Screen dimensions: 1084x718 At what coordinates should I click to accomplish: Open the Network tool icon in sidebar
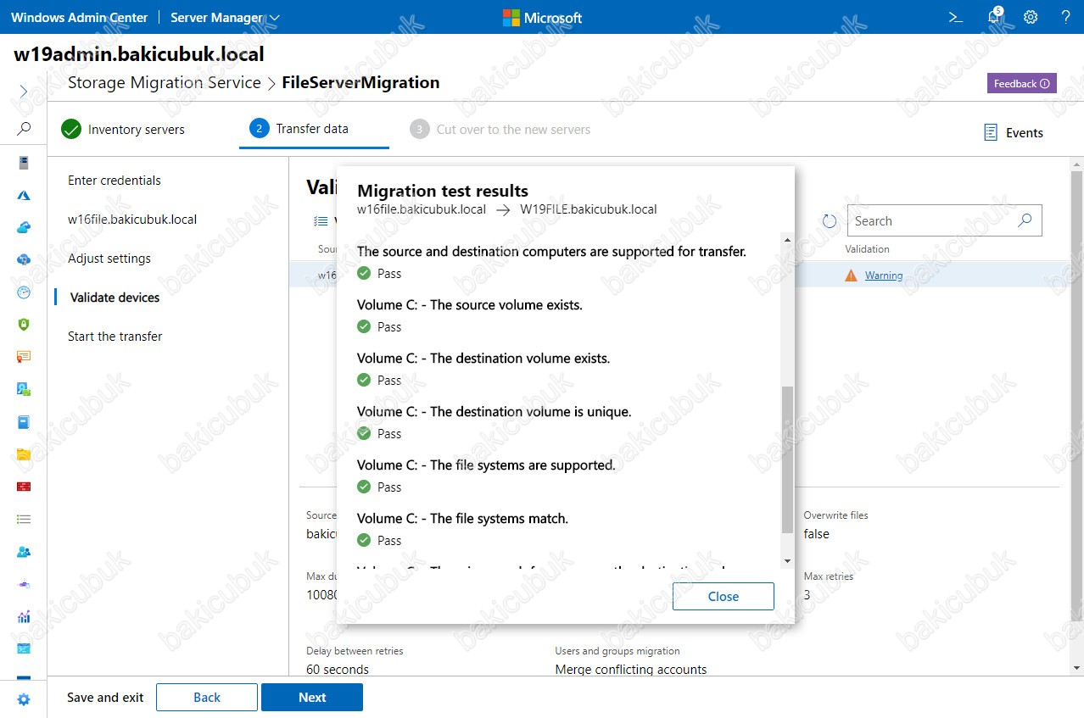tap(24, 584)
